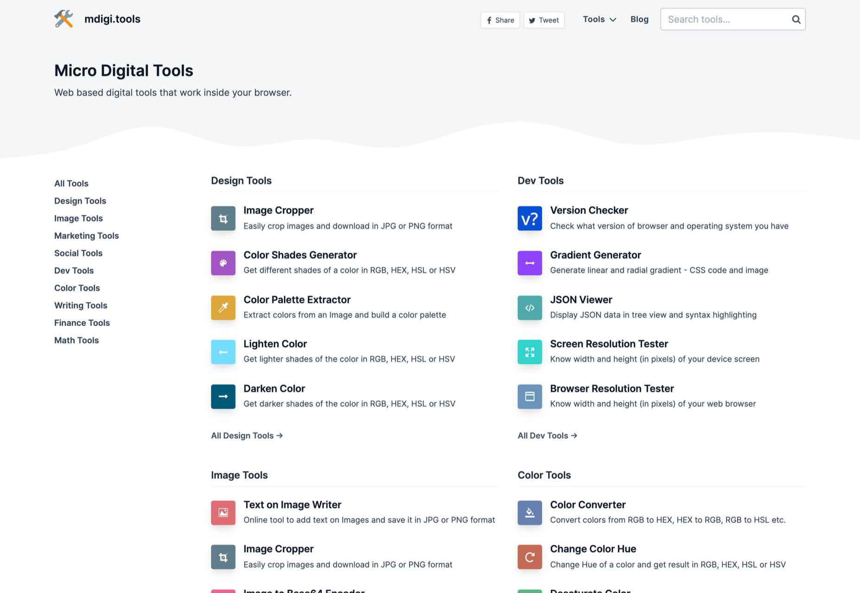860x593 pixels.
Task: Click the Color Palette Extractor eyedropper icon
Action: pyautogui.click(x=223, y=308)
